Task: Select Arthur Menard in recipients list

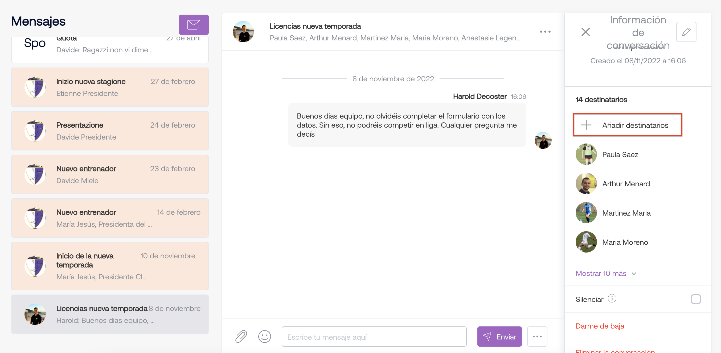Action: [x=626, y=184]
